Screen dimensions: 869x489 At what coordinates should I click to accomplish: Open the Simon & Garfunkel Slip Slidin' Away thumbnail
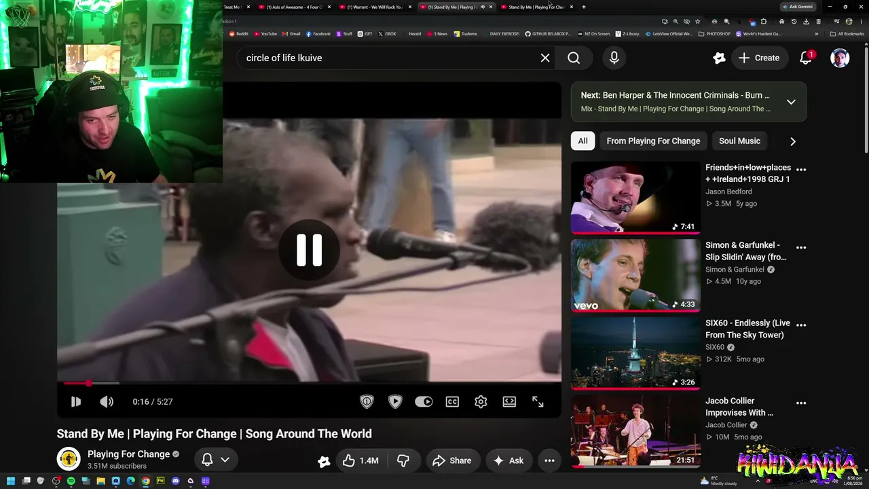pyautogui.click(x=635, y=275)
